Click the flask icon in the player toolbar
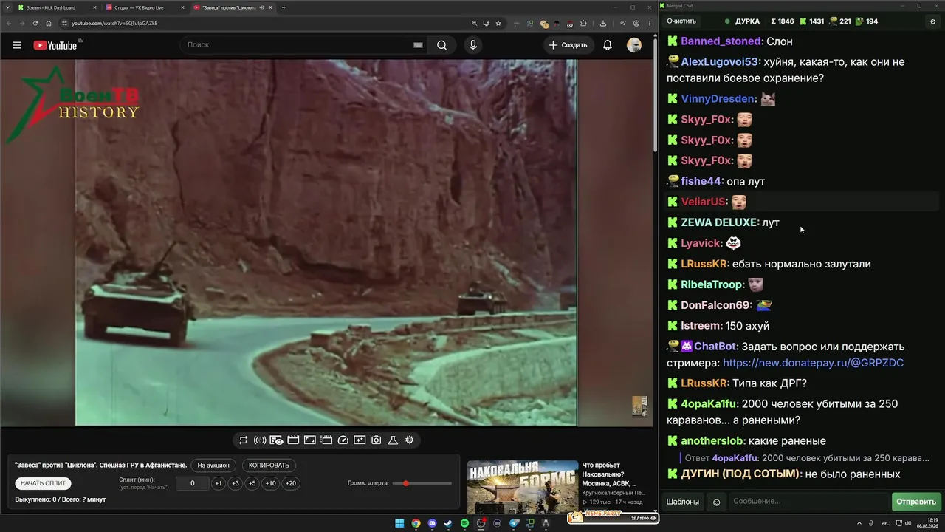Viewport: 945px width, 532px height. [x=393, y=440]
